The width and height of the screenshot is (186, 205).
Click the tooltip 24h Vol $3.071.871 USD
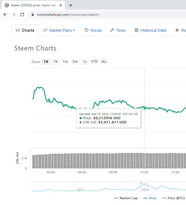112,122
